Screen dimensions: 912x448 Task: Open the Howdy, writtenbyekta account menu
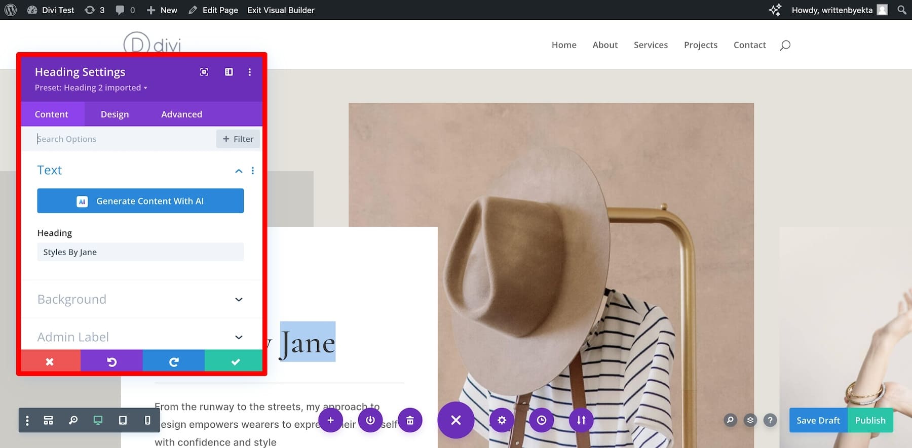(x=839, y=10)
